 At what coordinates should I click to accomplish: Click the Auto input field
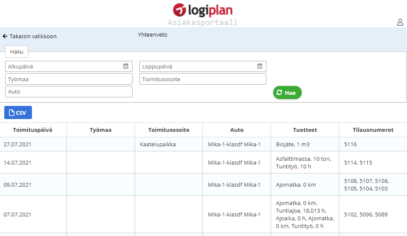click(x=69, y=92)
